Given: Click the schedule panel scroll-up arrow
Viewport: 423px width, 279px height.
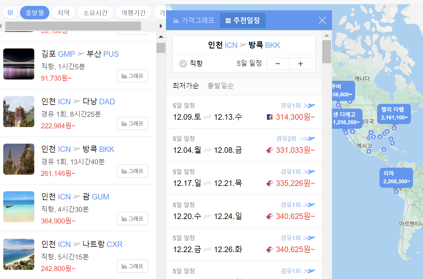Looking at the screenshot, I should click(326, 35).
